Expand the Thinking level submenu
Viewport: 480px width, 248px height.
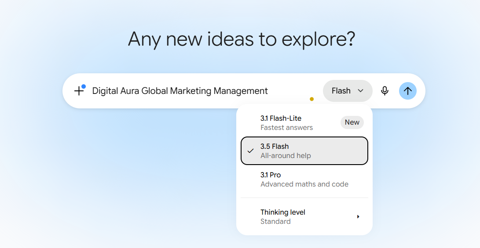pyautogui.click(x=304, y=217)
